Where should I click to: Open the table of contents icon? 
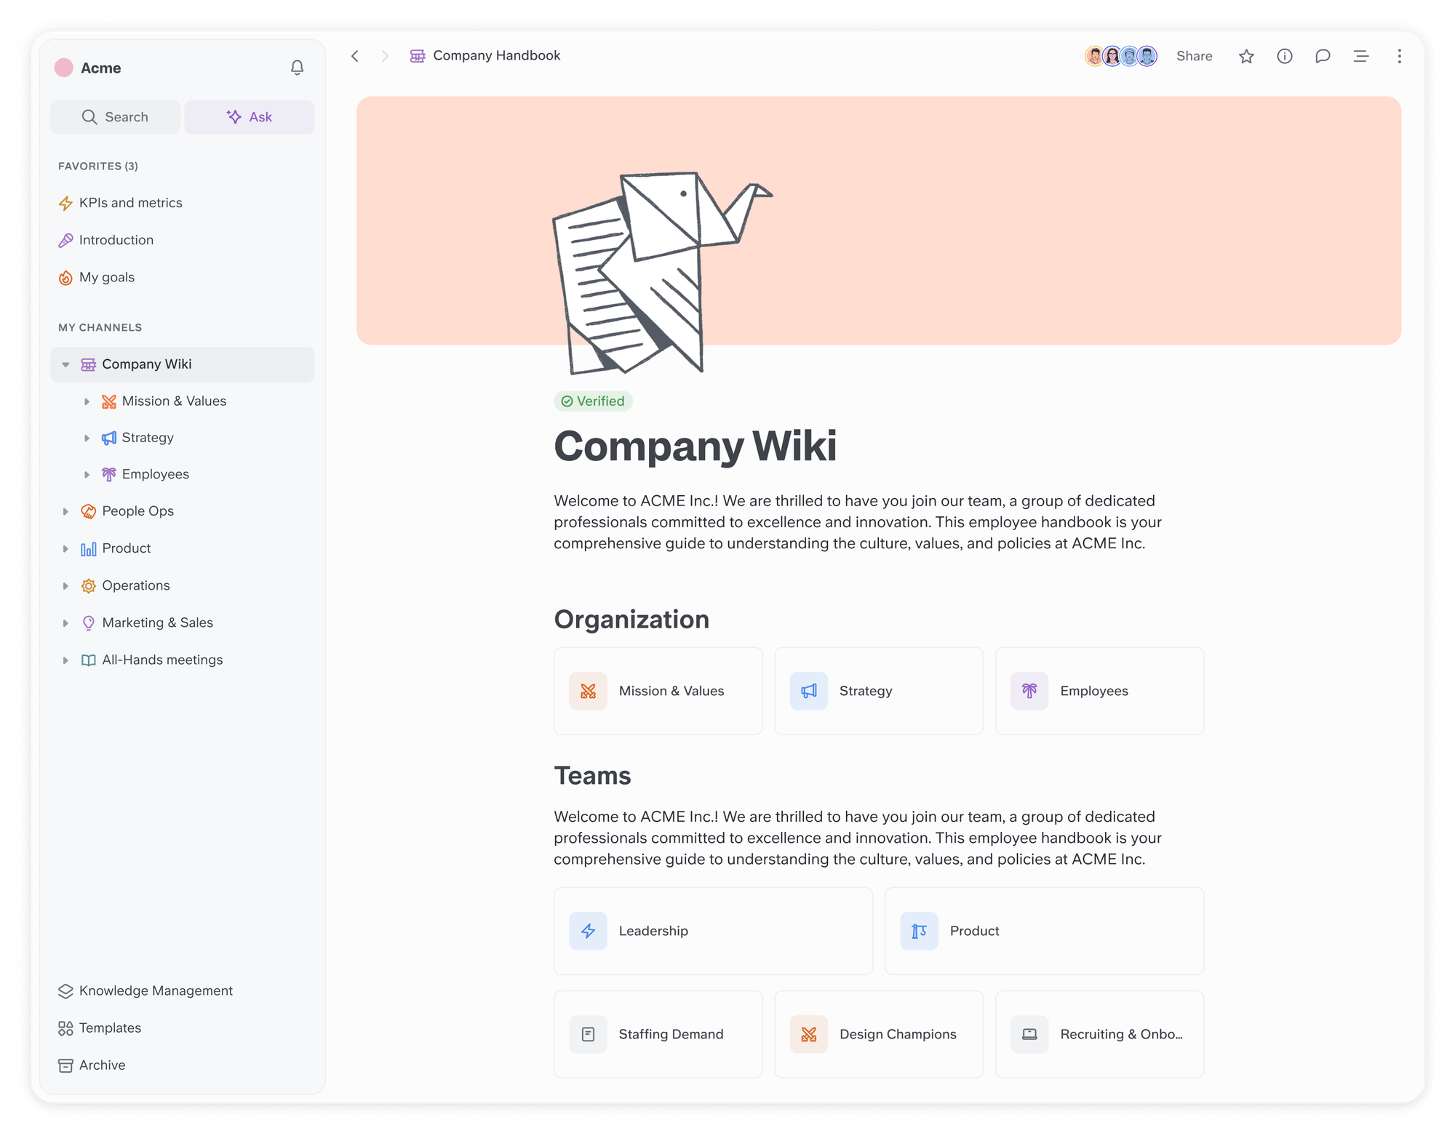(1360, 56)
